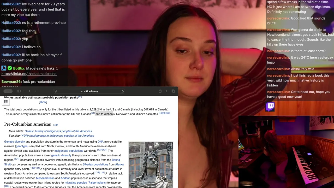
Task: Open the Safari Share menu icon
Action: tap(160, 91)
